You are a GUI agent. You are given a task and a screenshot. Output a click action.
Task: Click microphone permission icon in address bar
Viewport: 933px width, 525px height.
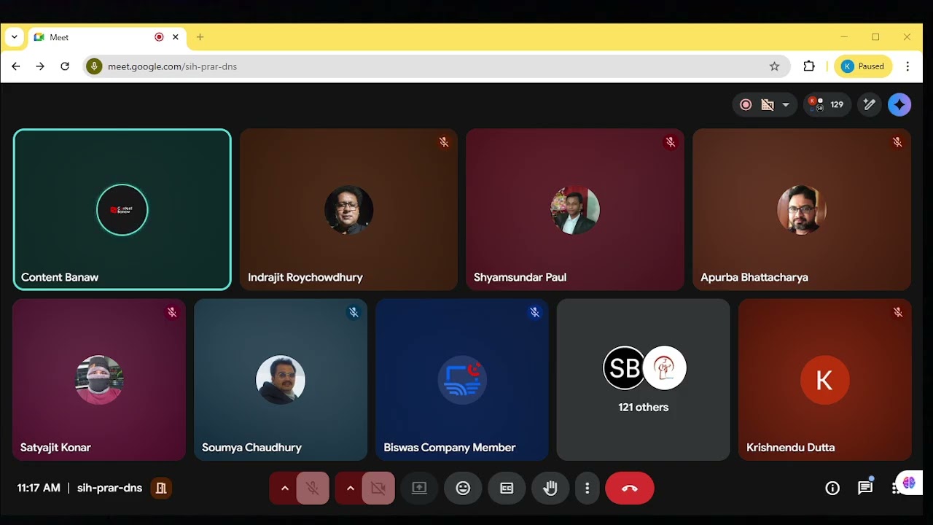click(93, 66)
